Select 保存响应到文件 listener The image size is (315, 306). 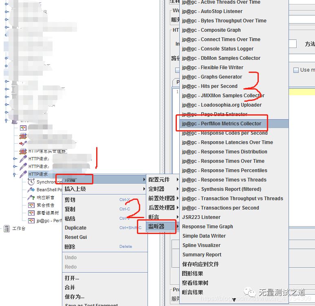[x=234, y=264]
